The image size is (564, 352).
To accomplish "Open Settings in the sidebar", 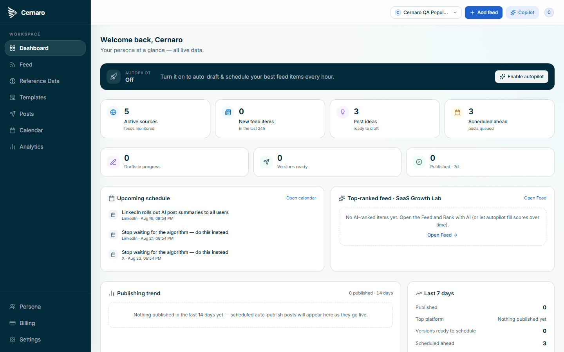I will tap(45, 339).
